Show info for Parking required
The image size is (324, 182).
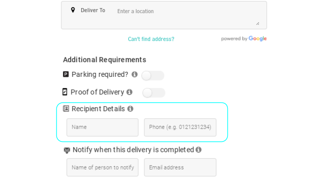click(x=135, y=74)
